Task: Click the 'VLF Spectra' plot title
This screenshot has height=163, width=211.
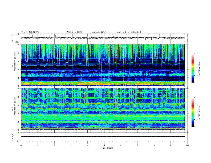Action: tap(30, 32)
